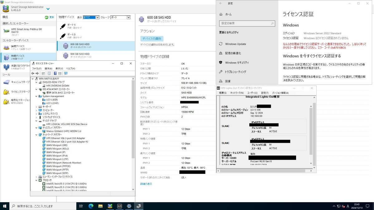Open ネットワーク(N) menu in HPE Lights-Out utility
Image resolution: width=374 pixels, height=210 pixels.
[x=237, y=93]
